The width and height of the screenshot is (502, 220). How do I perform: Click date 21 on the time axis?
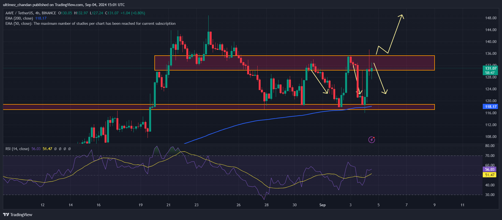(x=168, y=205)
